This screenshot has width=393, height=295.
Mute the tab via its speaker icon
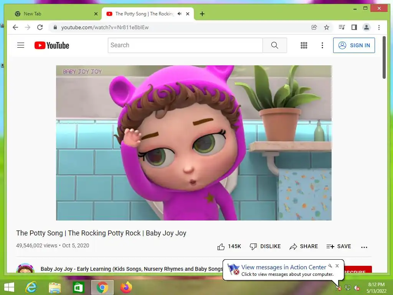[180, 14]
